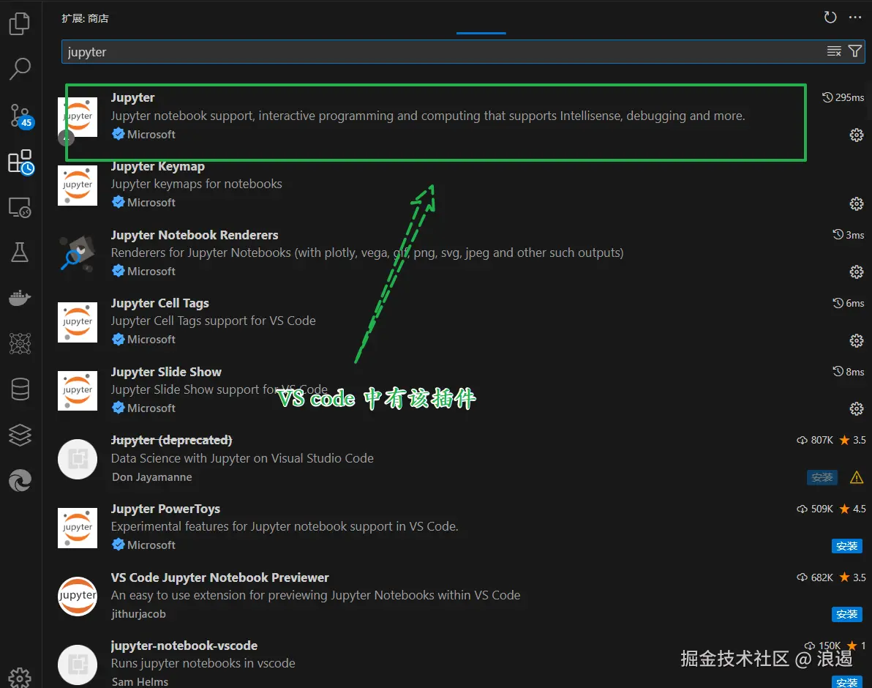Open the Microsoft Edge tools icon
Viewport: 872px width, 688px height.
click(20, 481)
